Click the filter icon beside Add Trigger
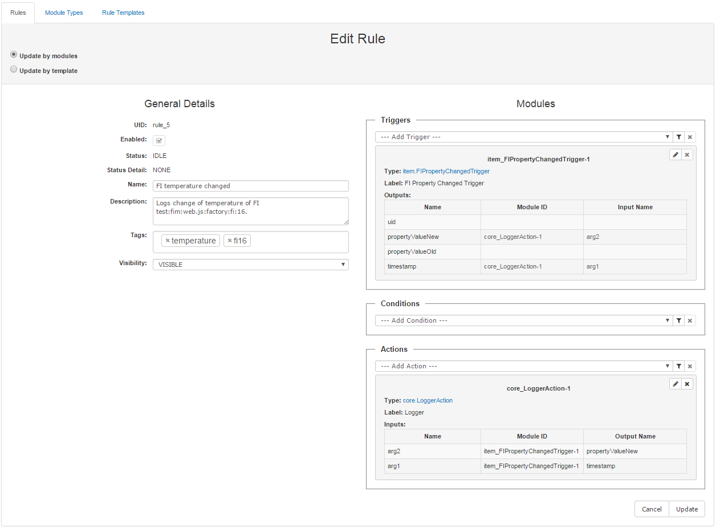 coord(678,137)
